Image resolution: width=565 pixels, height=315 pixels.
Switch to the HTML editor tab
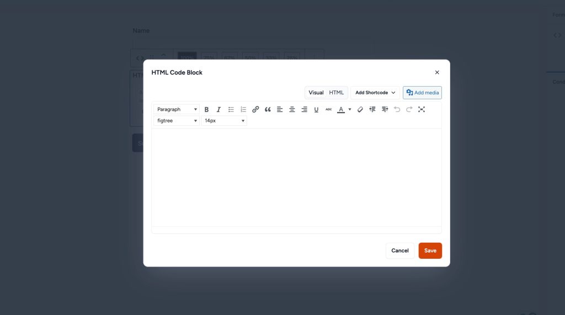click(337, 93)
